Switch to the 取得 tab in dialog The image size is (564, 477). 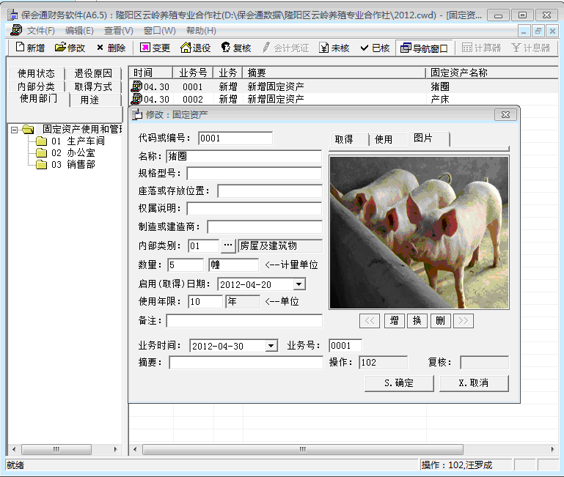click(344, 139)
